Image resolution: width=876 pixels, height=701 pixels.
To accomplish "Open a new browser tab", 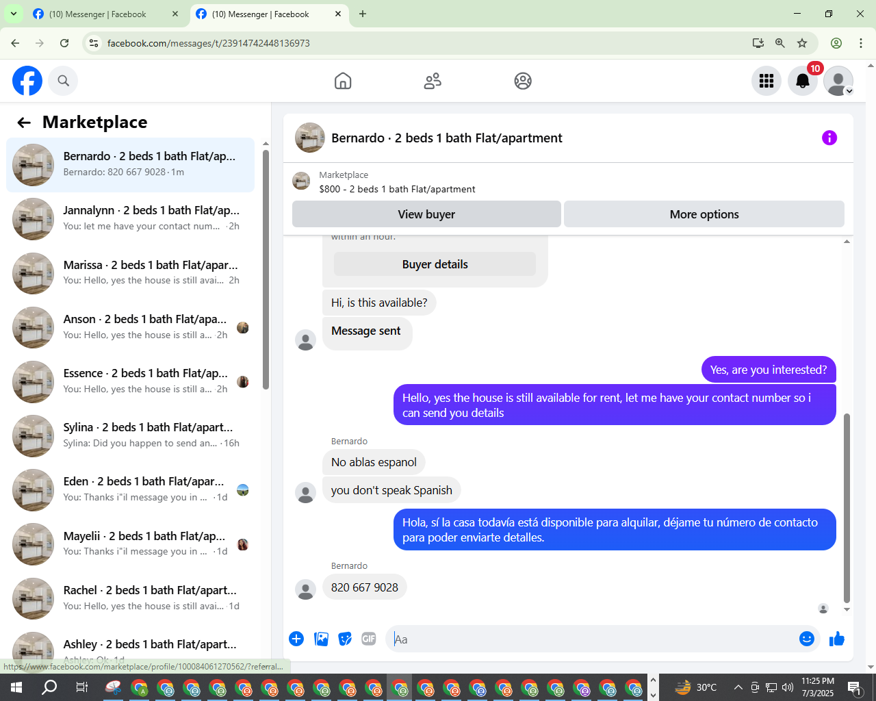I will click(x=363, y=14).
